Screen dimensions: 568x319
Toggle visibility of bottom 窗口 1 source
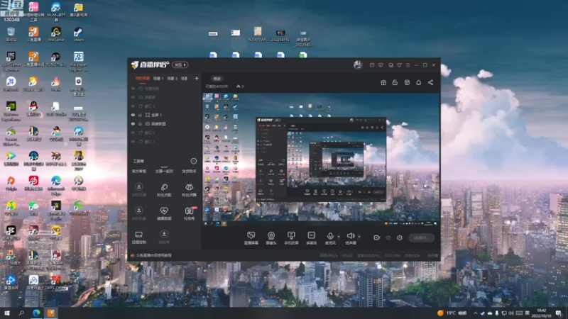(x=133, y=141)
